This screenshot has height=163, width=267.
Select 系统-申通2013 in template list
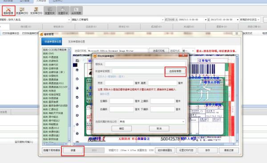tap(51, 128)
